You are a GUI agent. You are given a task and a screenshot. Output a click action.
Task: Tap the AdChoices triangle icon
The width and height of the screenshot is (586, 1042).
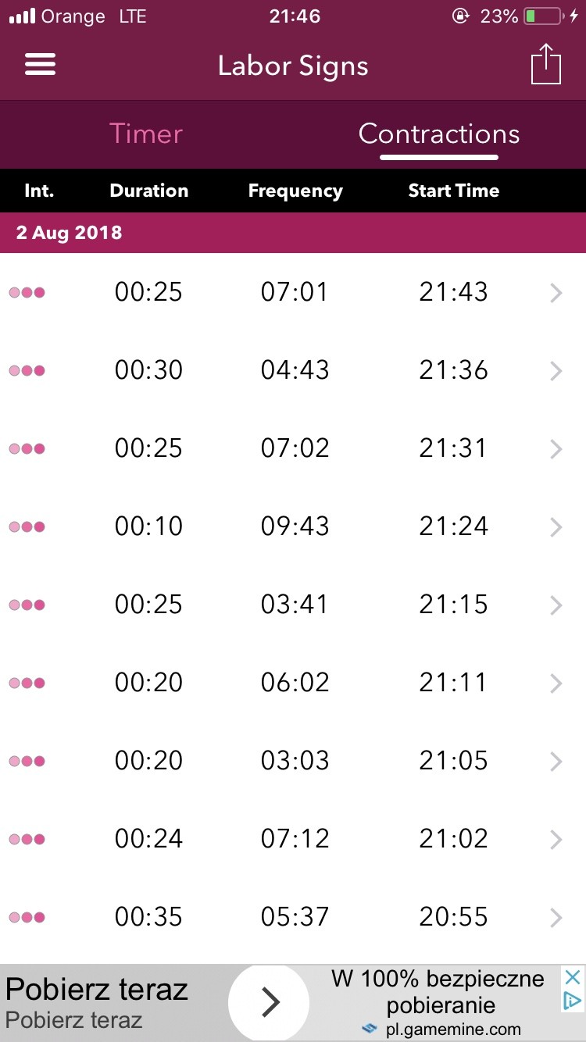click(572, 1001)
